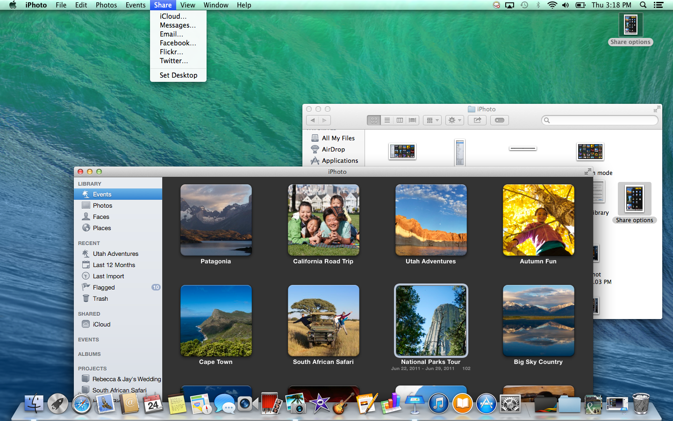Choose iCloud... from the Share menu

coord(178,16)
